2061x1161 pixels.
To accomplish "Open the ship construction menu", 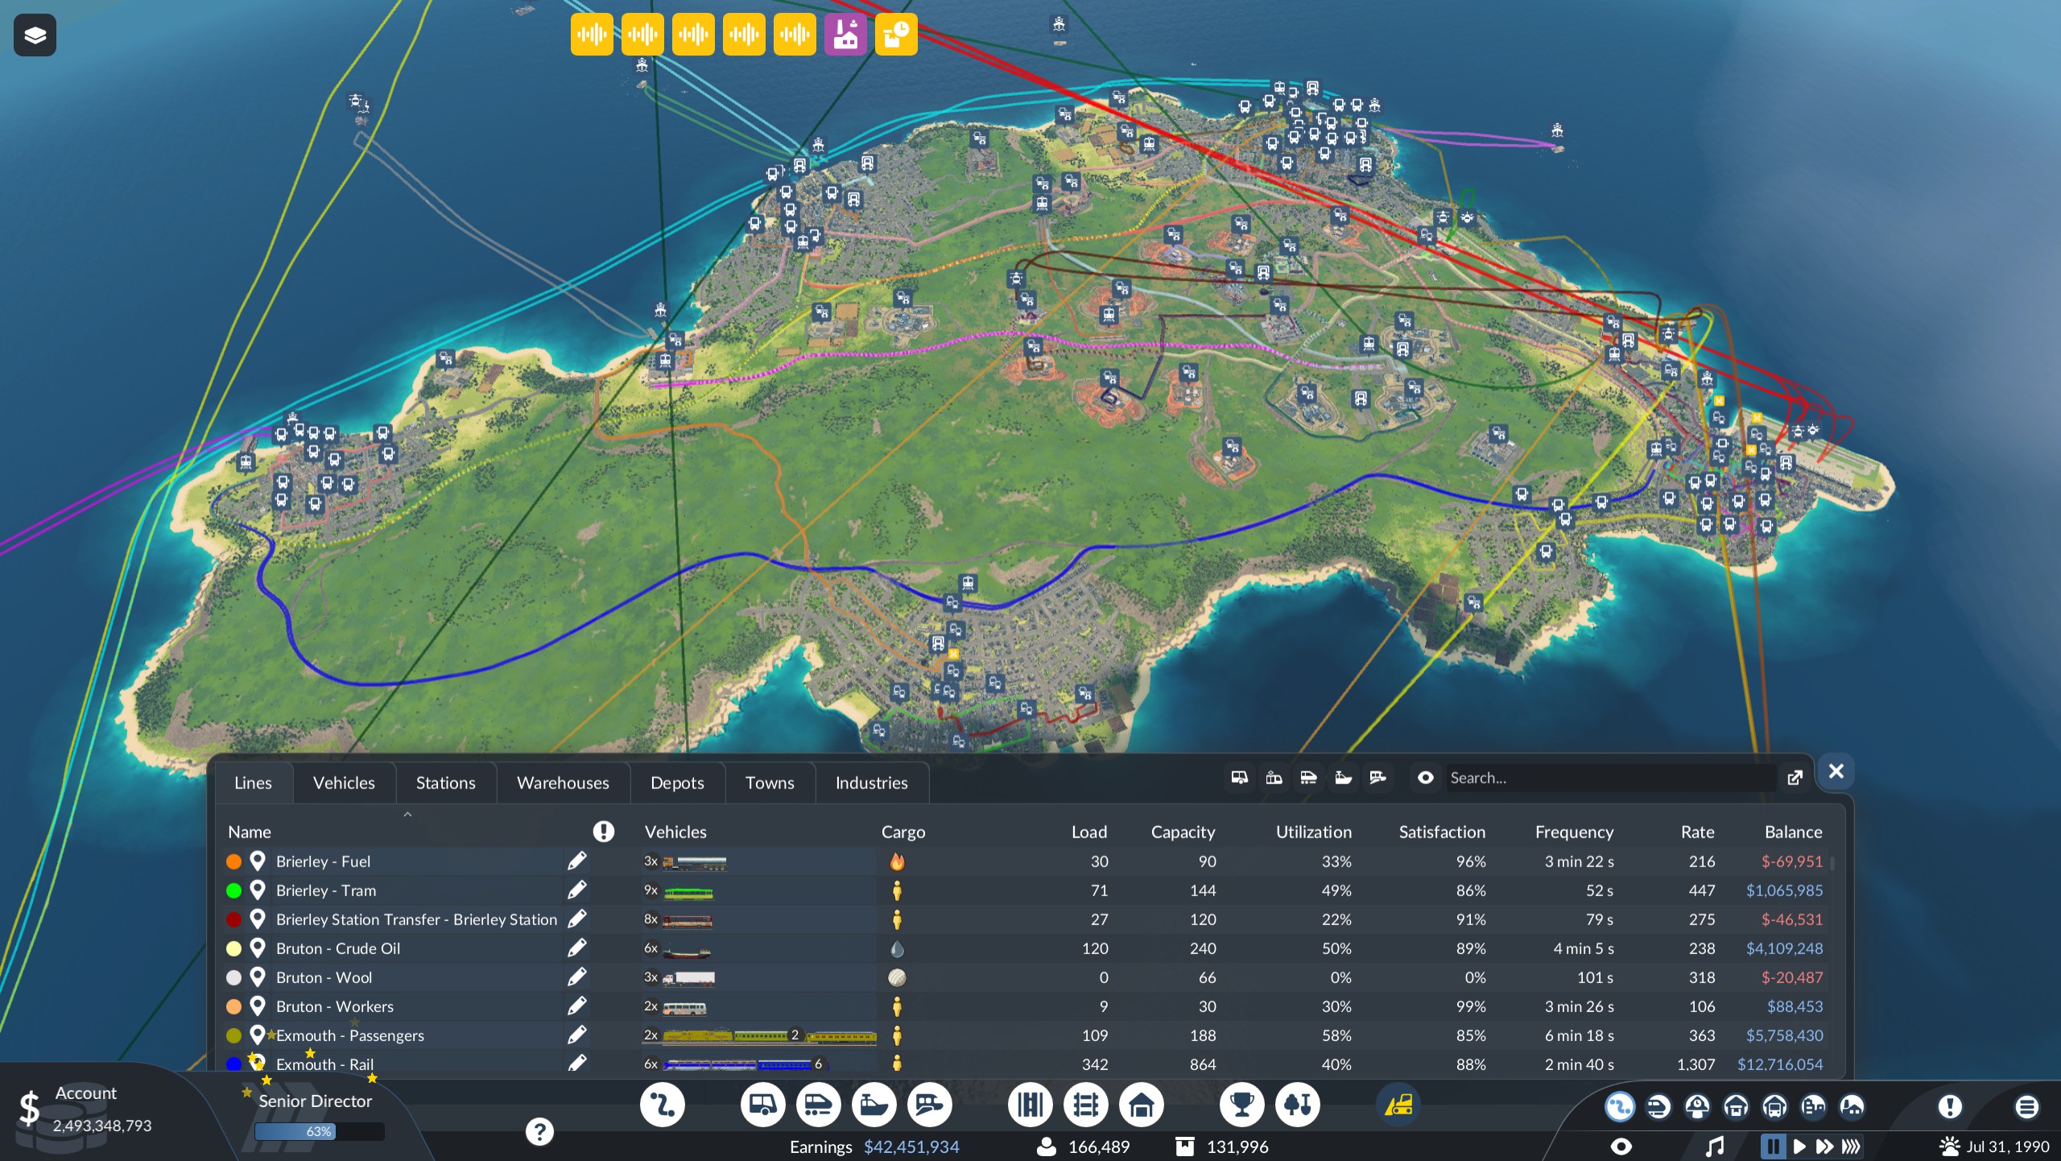I will coord(874,1105).
